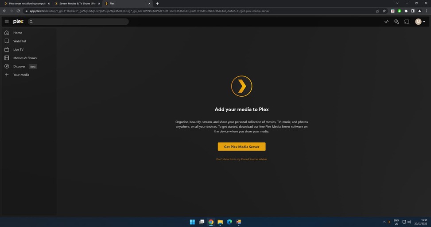Viewport: 431px width, 227px height.
Task: Open File Explorer from the taskbar
Action: (x=220, y=222)
